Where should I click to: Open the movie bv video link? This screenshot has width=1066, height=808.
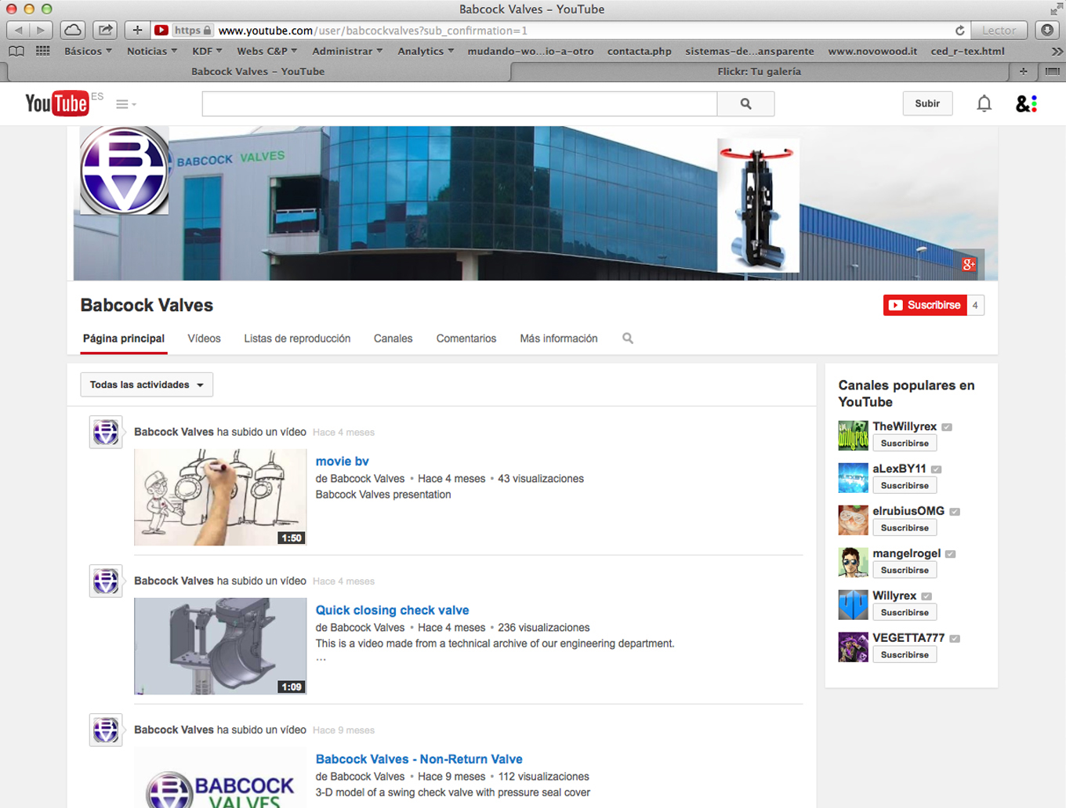(342, 462)
